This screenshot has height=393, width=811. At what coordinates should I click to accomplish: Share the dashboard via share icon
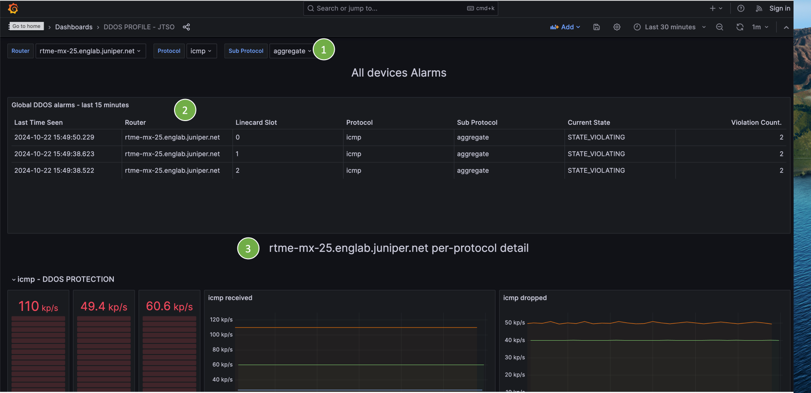[186, 27]
